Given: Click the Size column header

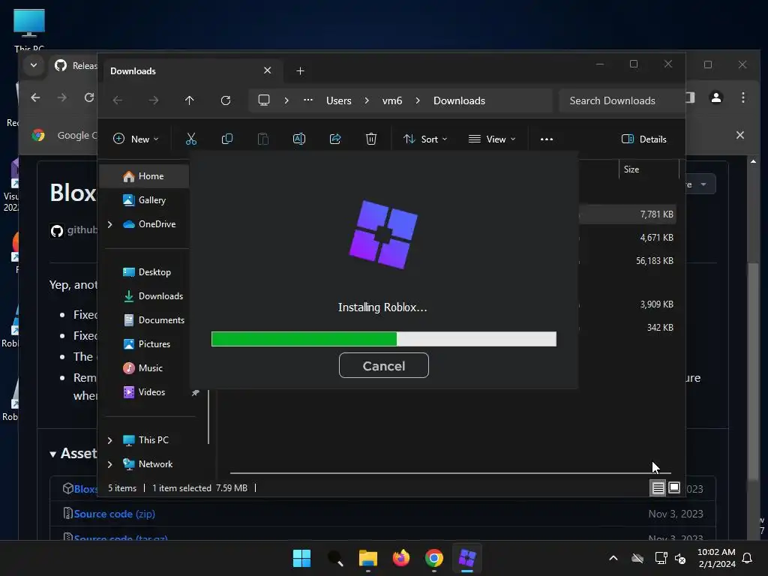Looking at the screenshot, I should [648, 169].
